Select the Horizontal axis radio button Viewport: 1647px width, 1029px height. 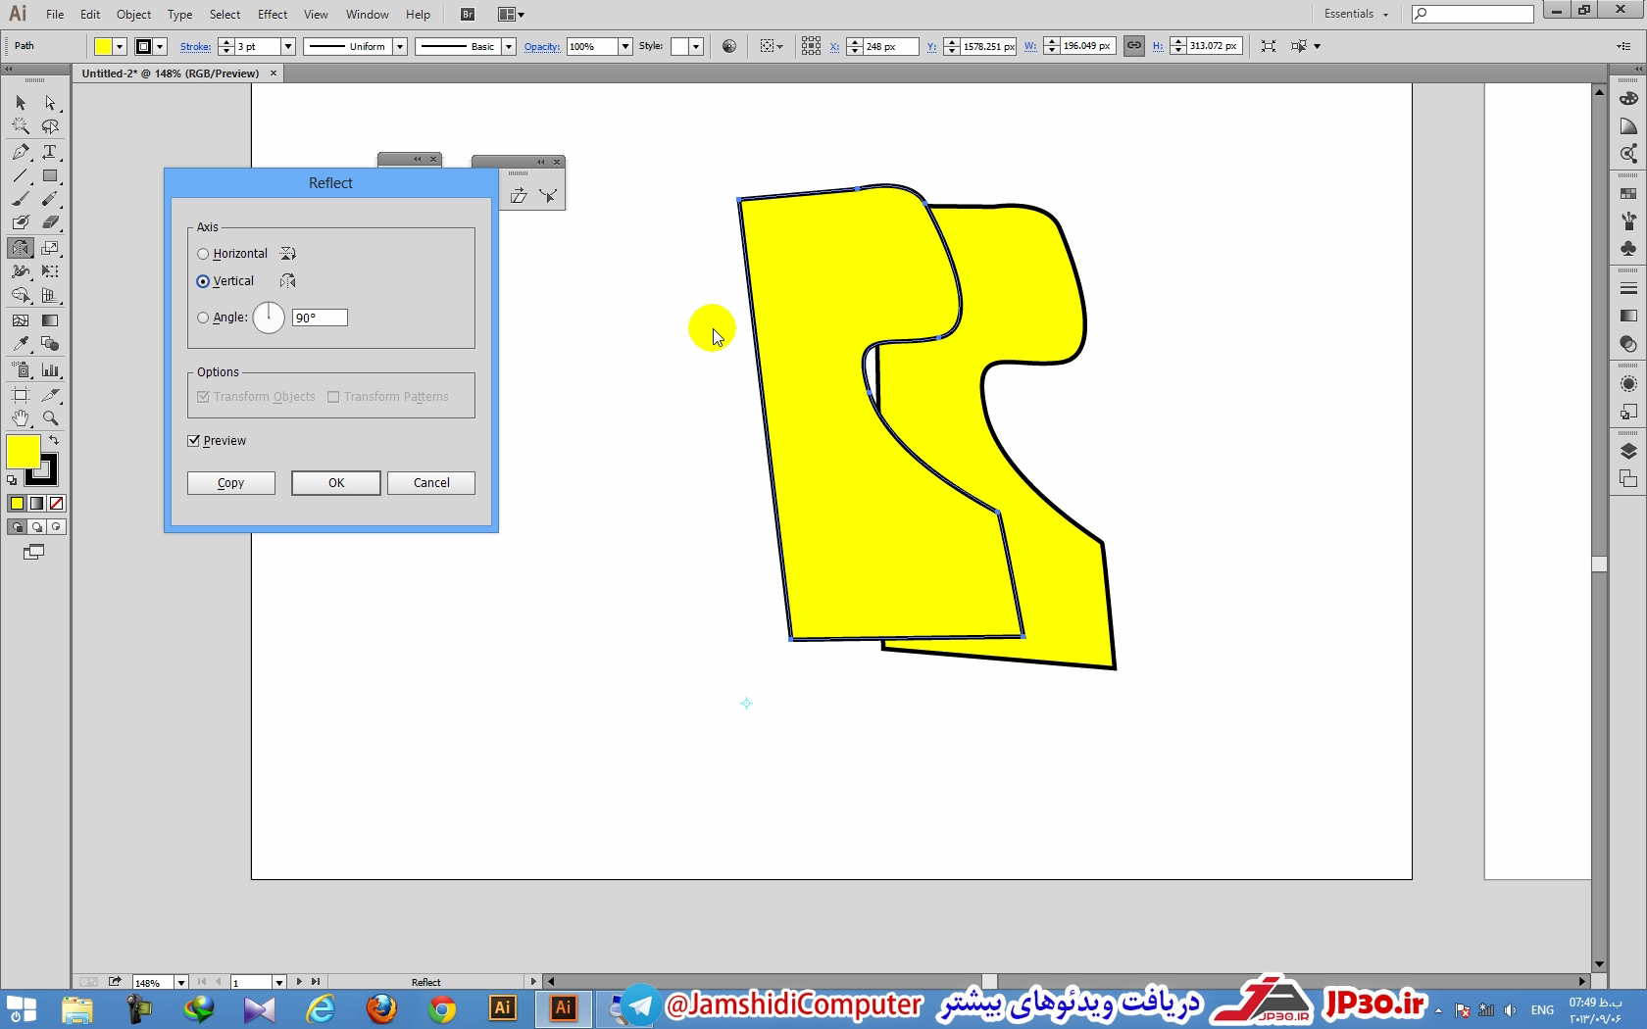(203, 254)
